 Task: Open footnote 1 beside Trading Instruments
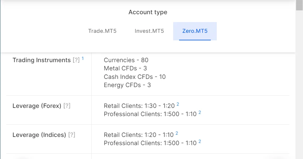(x=83, y=58)
